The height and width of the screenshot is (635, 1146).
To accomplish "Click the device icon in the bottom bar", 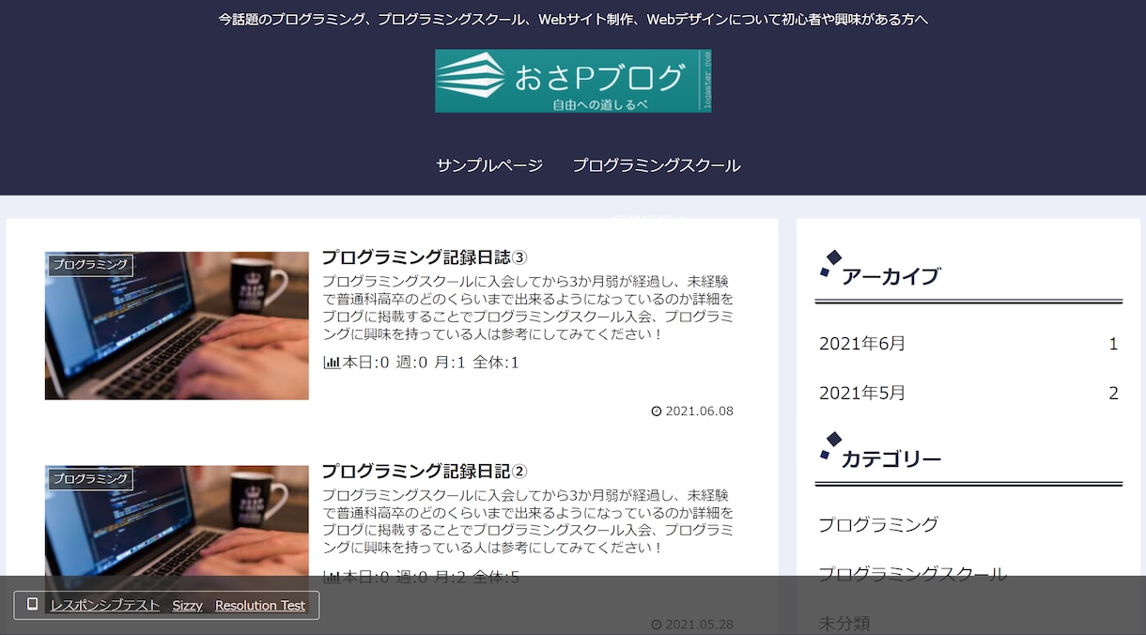I will tap(33, 604).
